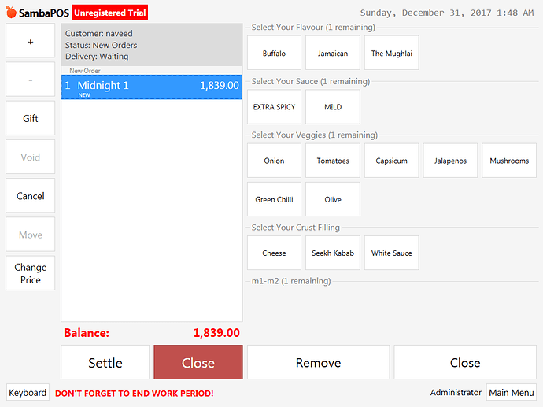Add Mushrooms veggie
This screenshot has height=407, width=543.
[509, 161]
